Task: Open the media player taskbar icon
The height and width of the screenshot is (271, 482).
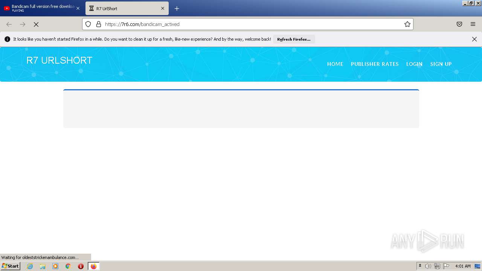Action: 55,266
